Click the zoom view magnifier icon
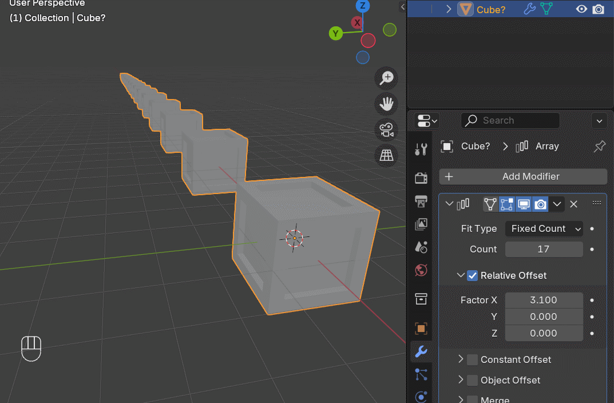 387,78
